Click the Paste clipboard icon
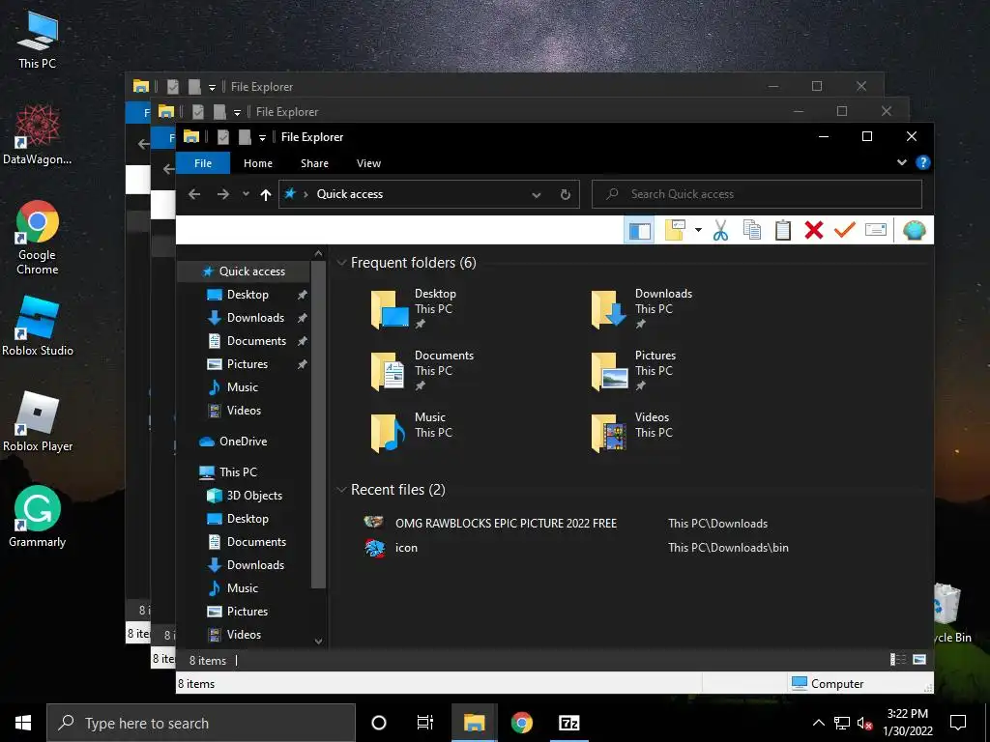The width and height of the screenshot is (990, 742). click(783, 230)
